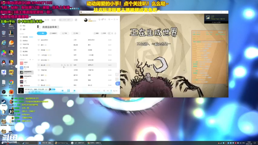Open the Windows notification center in the taskbar corner
The image size is (258, 145).
click(255, 143)
